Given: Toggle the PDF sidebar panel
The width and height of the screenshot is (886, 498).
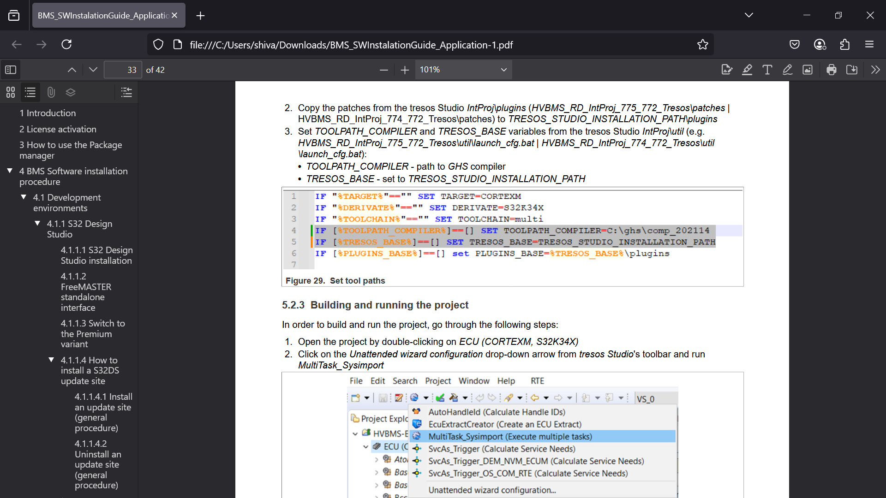Looking at the screenshot, I should [x=11, y=70].
